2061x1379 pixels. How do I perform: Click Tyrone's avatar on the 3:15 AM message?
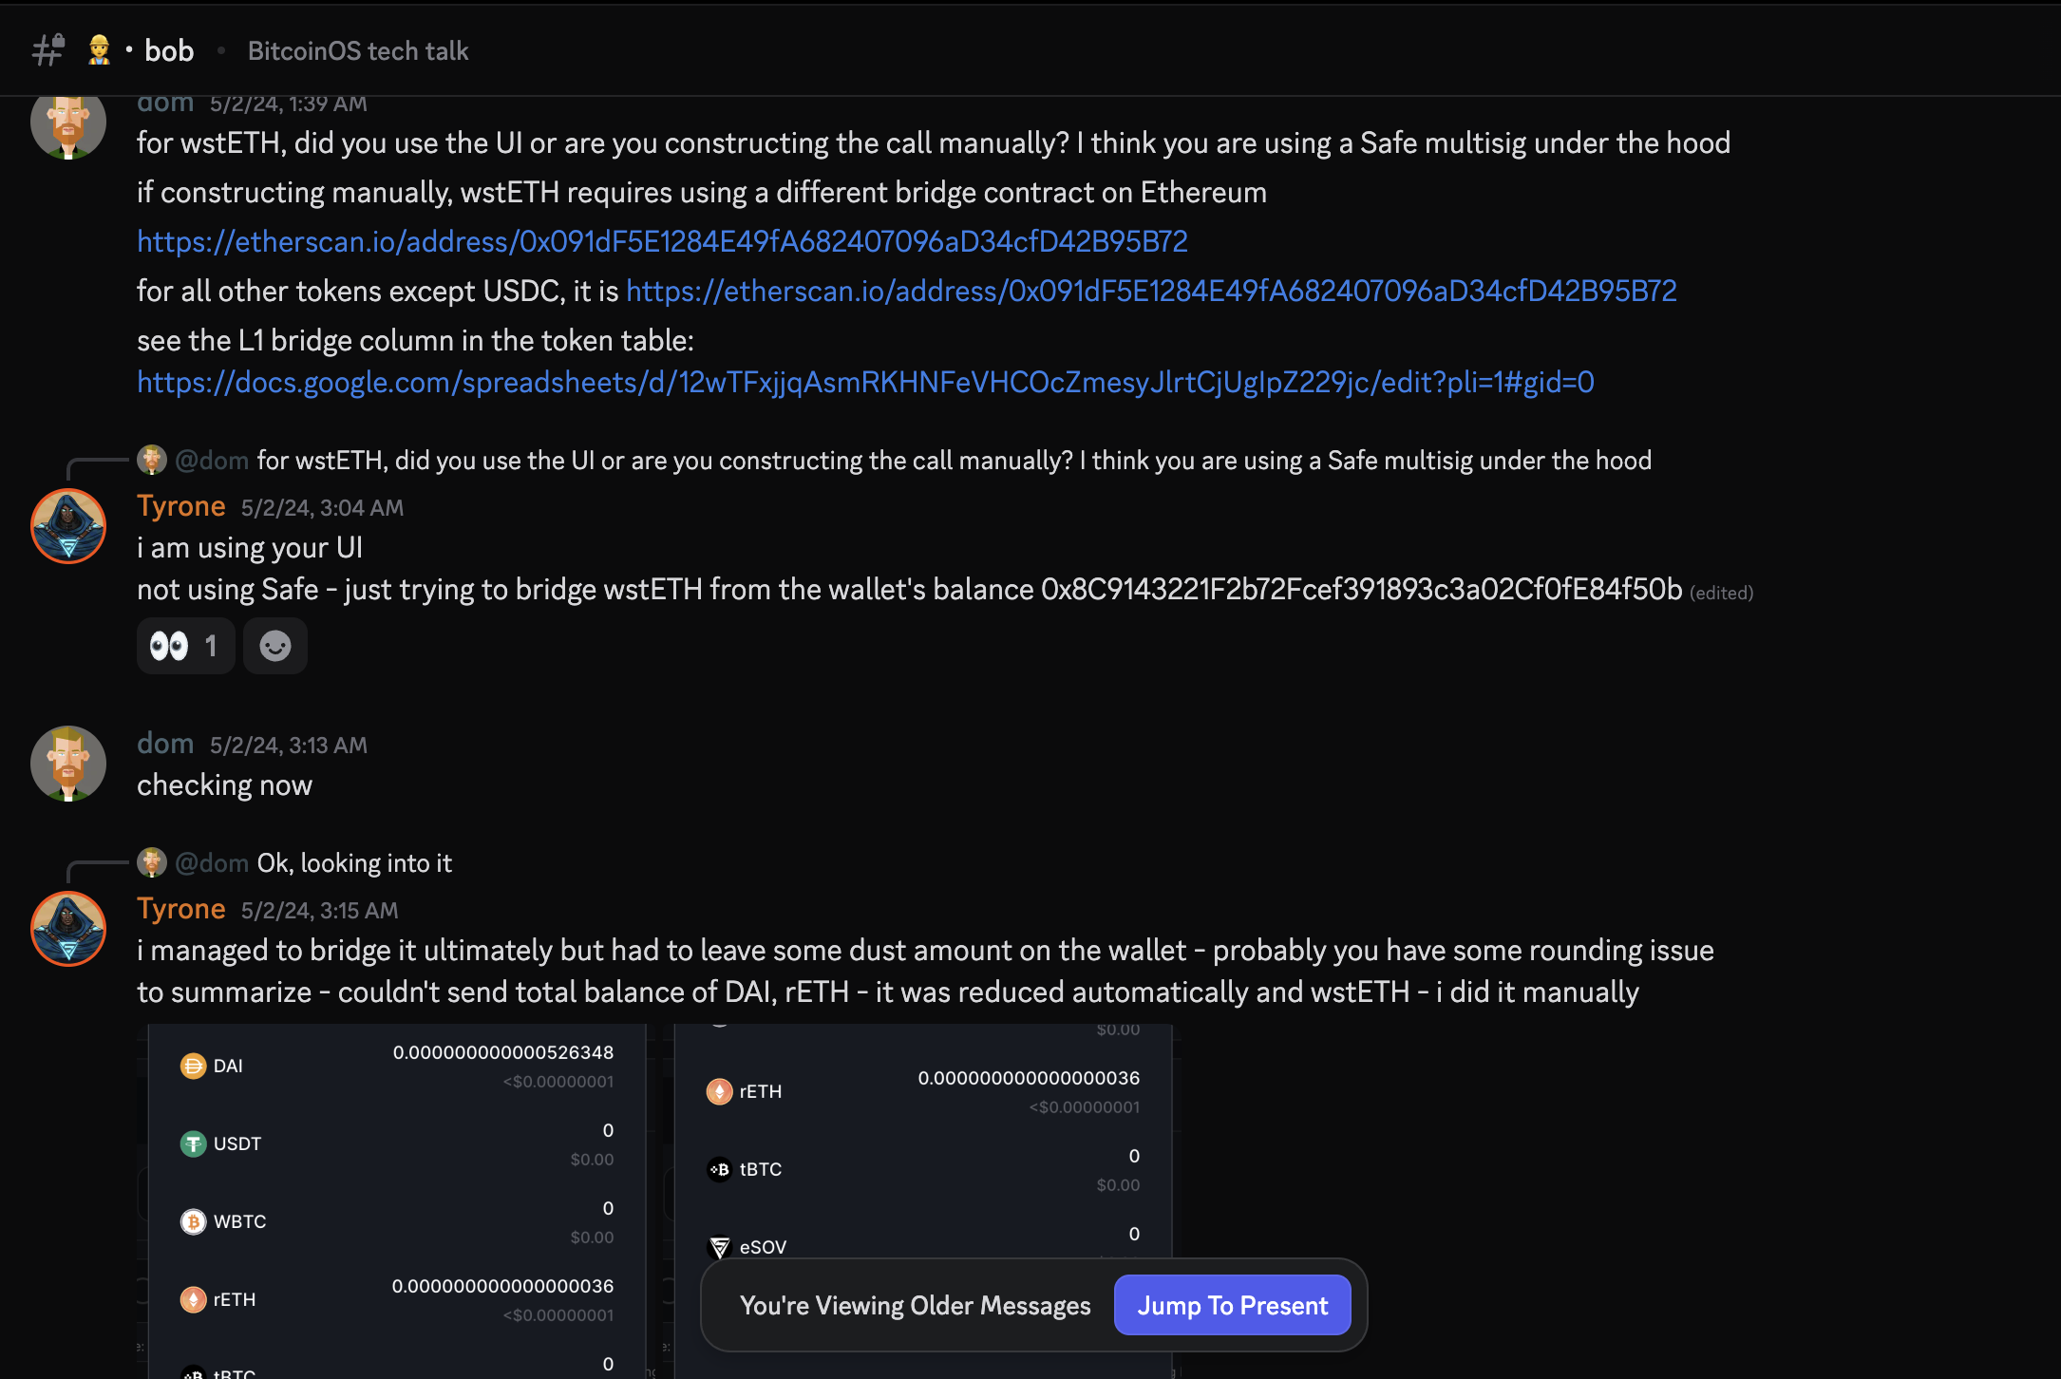pyautogui.click(x=68, y=929)
